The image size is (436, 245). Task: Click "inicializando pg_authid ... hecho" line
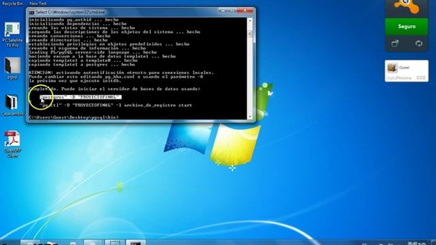click(74, 20)
